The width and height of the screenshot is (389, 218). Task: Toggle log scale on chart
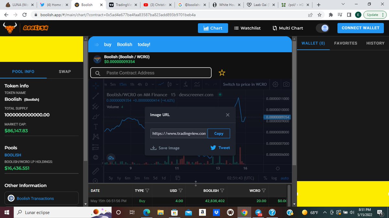coord(274,178)
